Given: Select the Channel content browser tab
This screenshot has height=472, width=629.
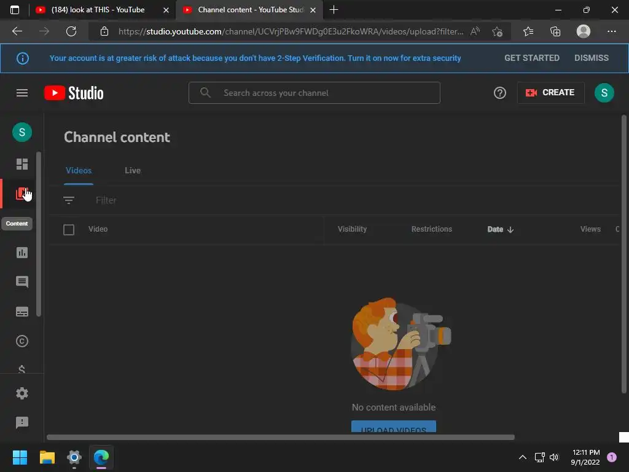Looking at the screenshot, I should point(251,10).
